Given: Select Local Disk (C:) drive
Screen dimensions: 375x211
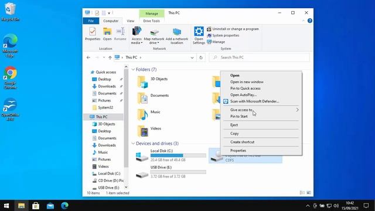Looking at the screenshot, I should coord(171,155).
